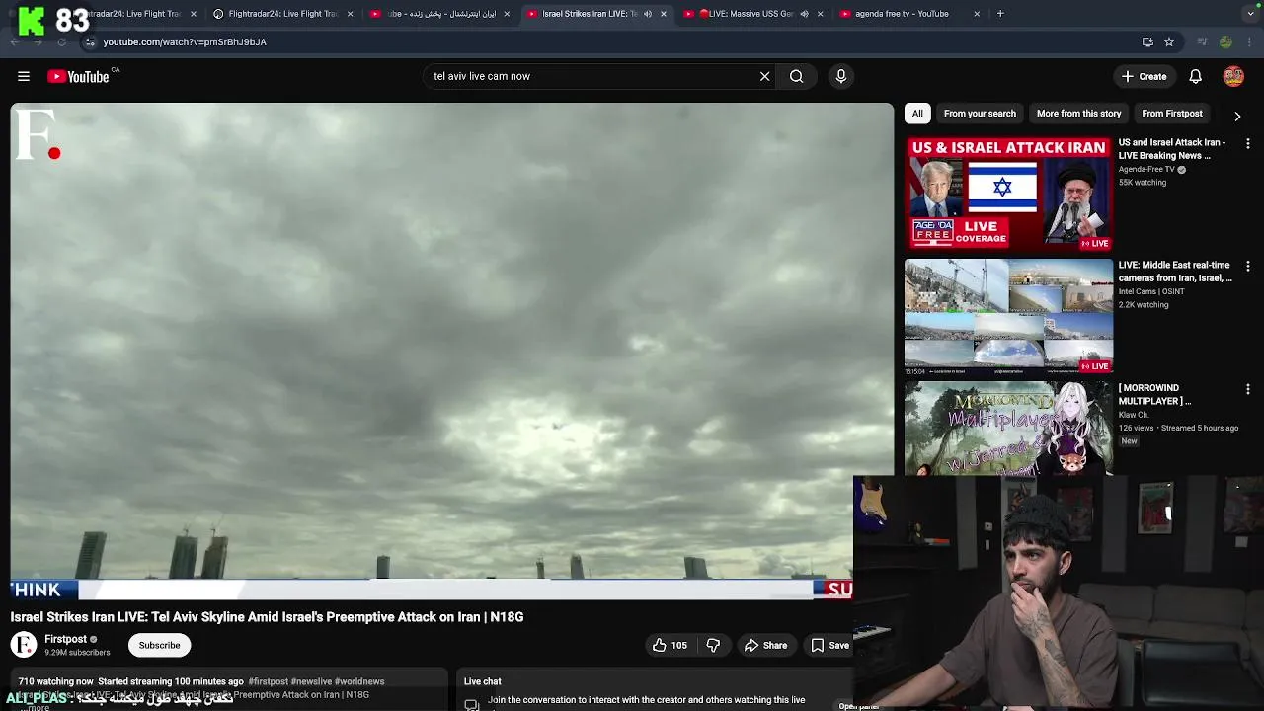
Task: Click the [MORROWIND MULTIPLAYER] video title
Action: (x=1155, y=395)
